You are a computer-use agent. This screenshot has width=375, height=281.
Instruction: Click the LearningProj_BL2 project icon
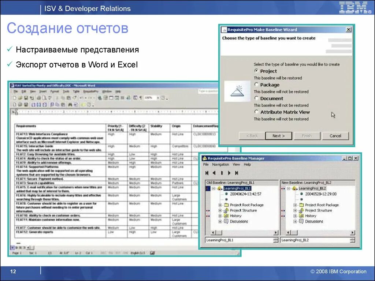295,188
